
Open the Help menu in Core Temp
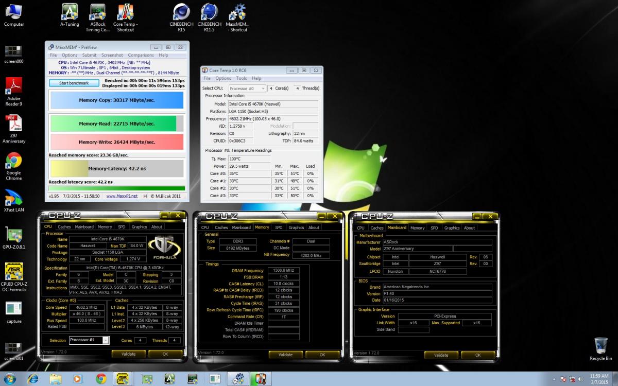pos(256,78)
